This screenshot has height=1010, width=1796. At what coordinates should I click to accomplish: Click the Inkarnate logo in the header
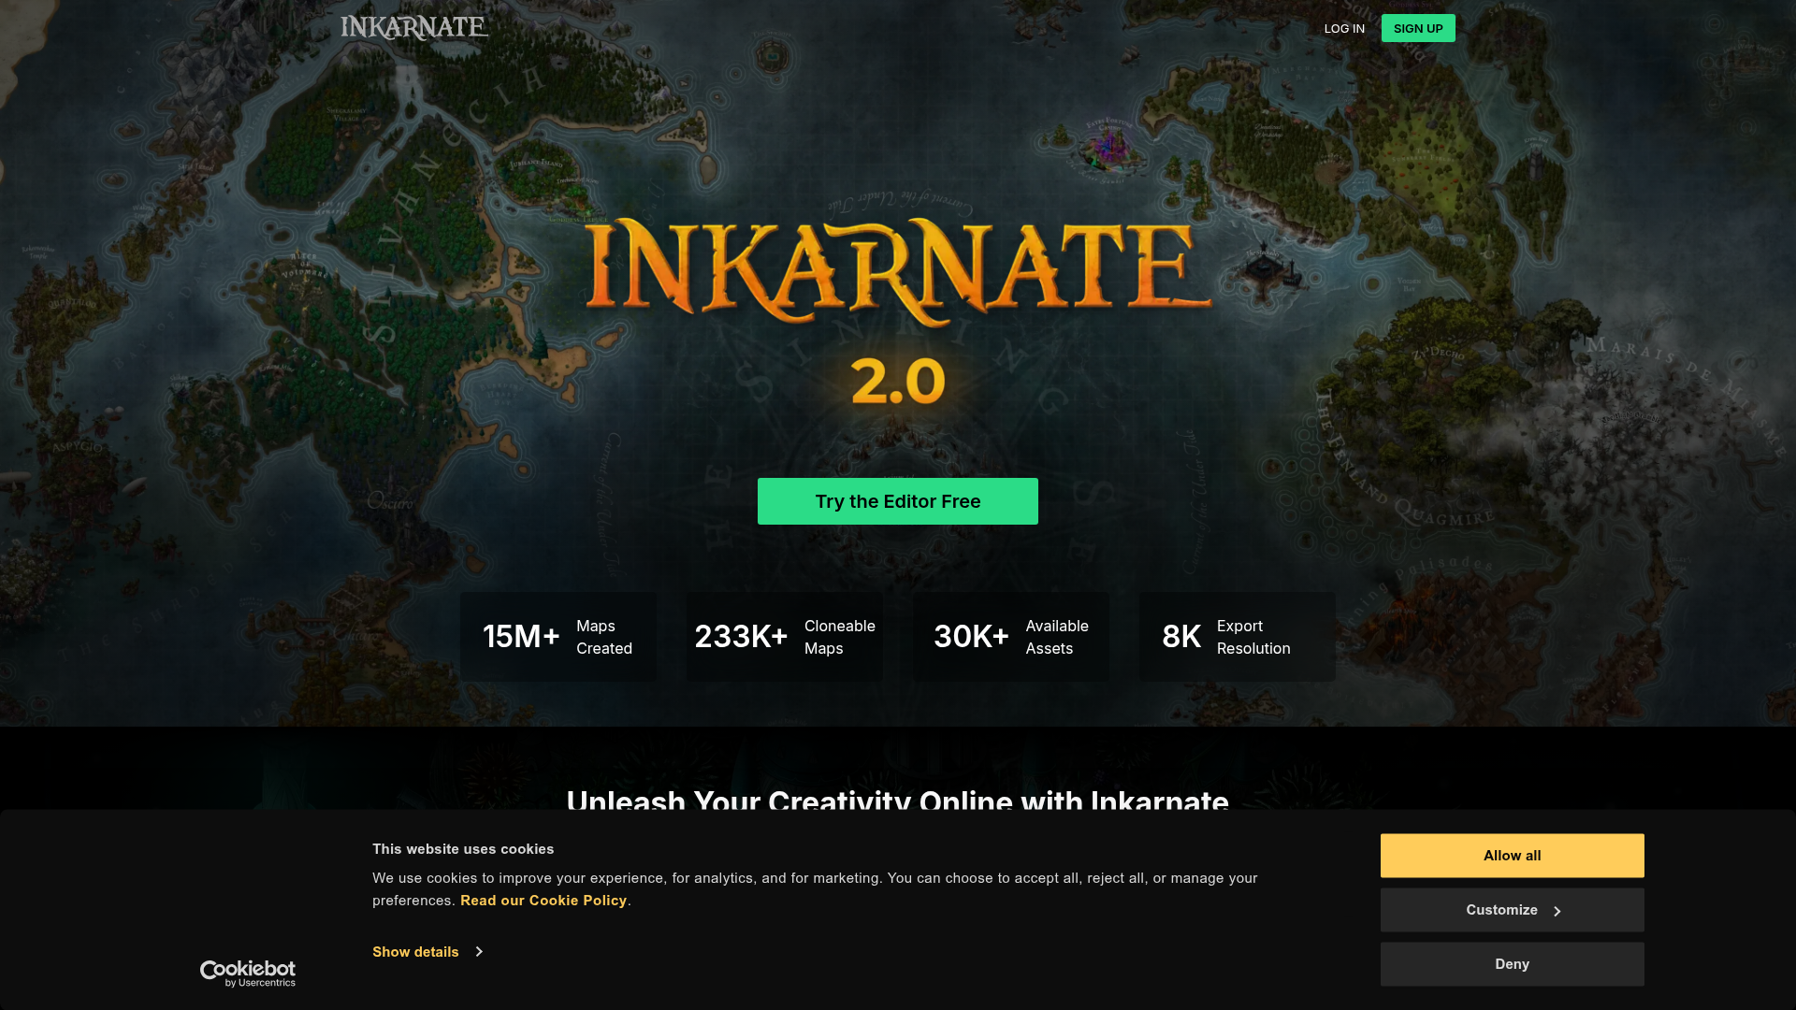pyautogui.click(x=413, y=28)
